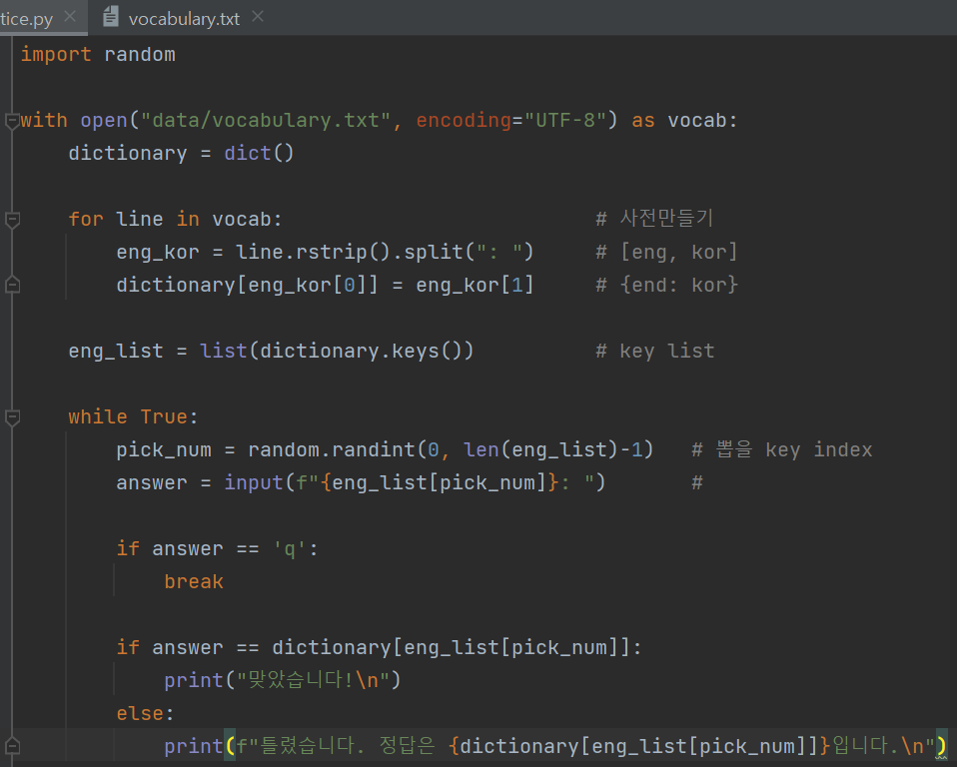Click the string "맞았습니다!\n"
The image size is (957, 767).
[313, 680]
